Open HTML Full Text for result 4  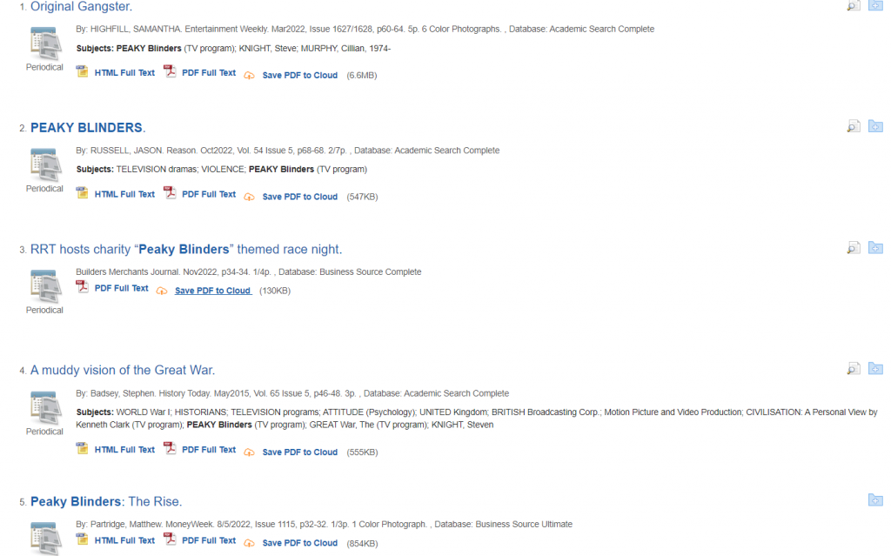point(124,450)
